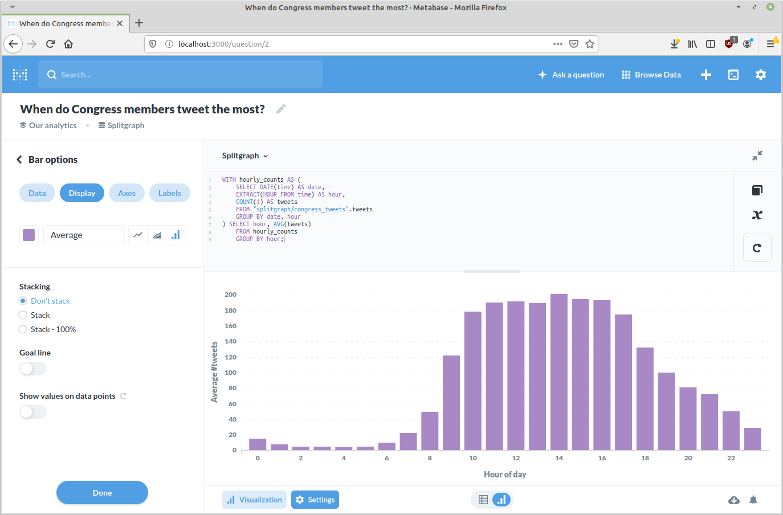
Task: Open the Splitgraph database dropdown
Action: (x=245, y=156)
